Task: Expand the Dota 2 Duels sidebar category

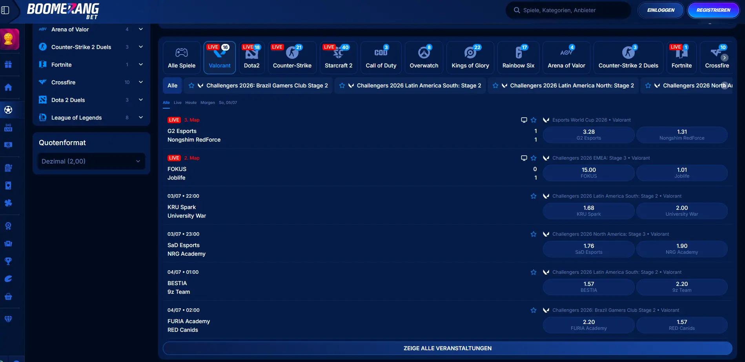Action: (x=141, y=100)
